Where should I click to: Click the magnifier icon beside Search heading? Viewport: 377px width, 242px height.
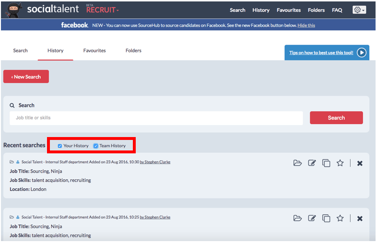tap(12, 105)
